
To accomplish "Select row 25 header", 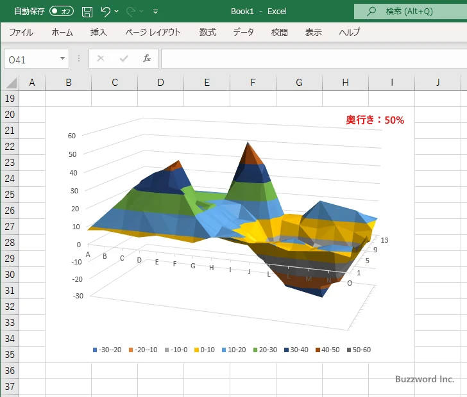I will (10, 195).
